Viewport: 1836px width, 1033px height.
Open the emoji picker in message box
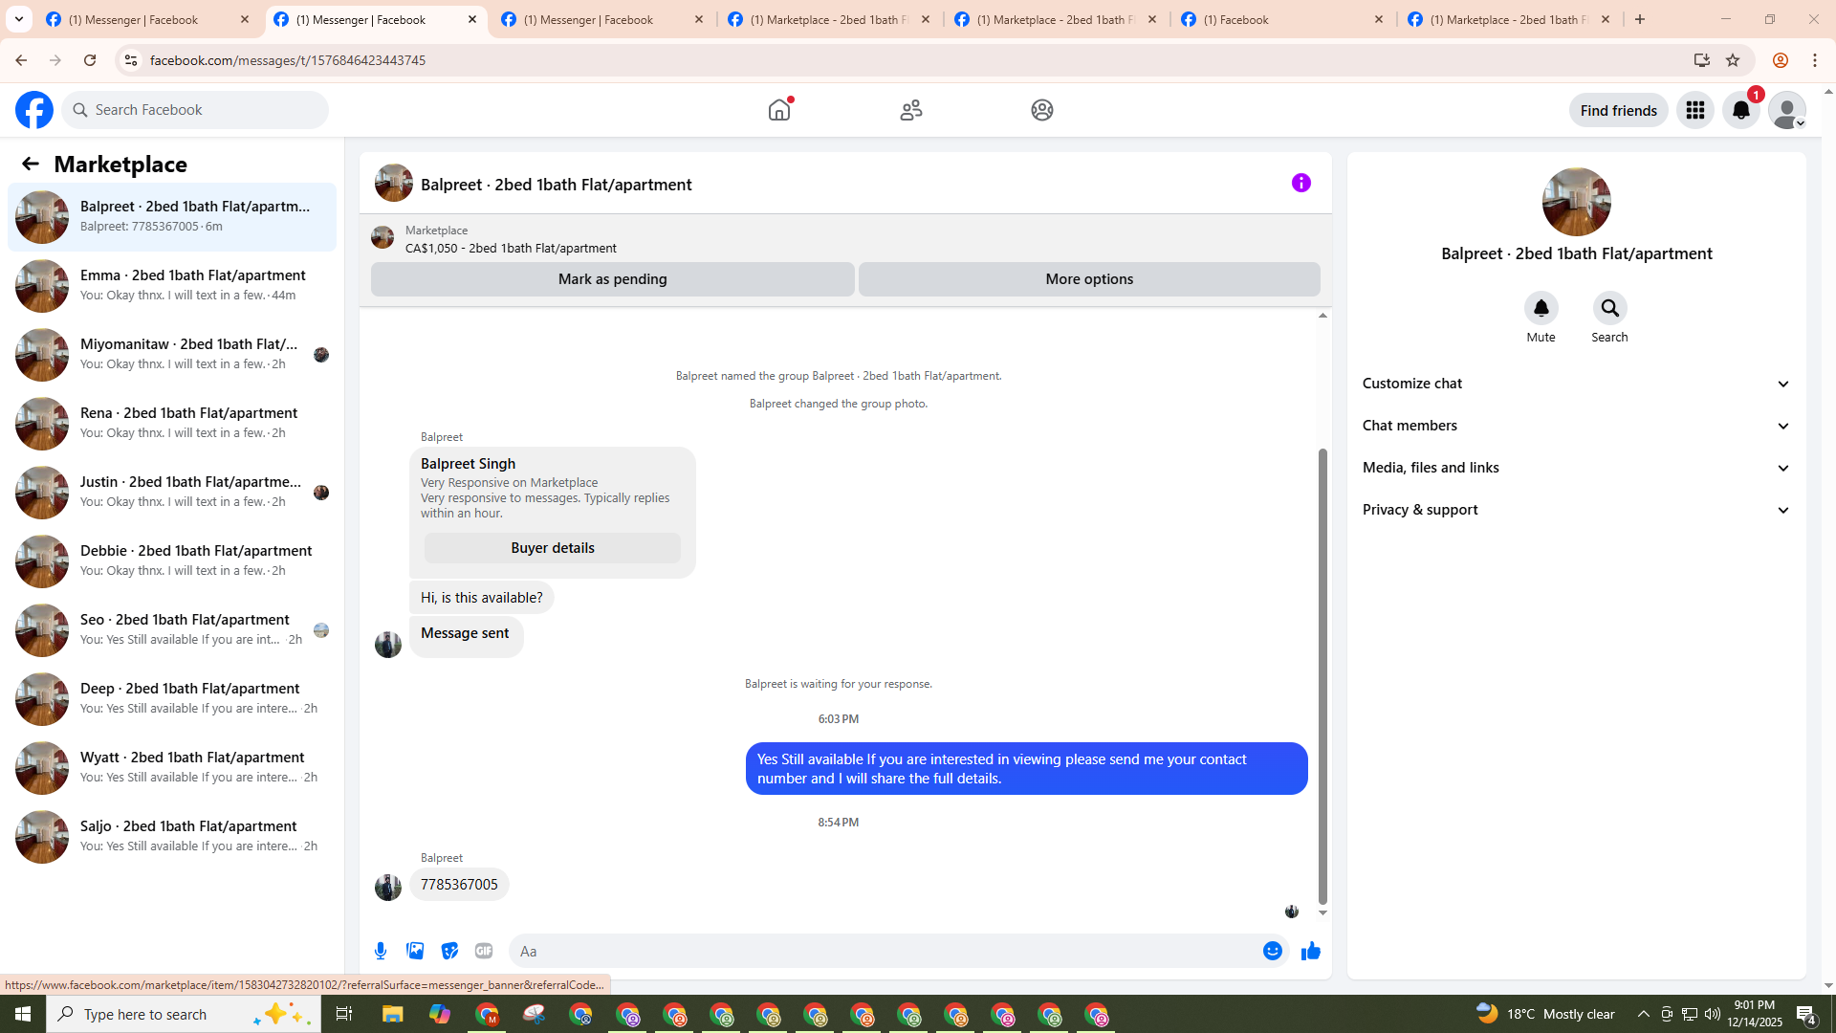[1272, 951]
